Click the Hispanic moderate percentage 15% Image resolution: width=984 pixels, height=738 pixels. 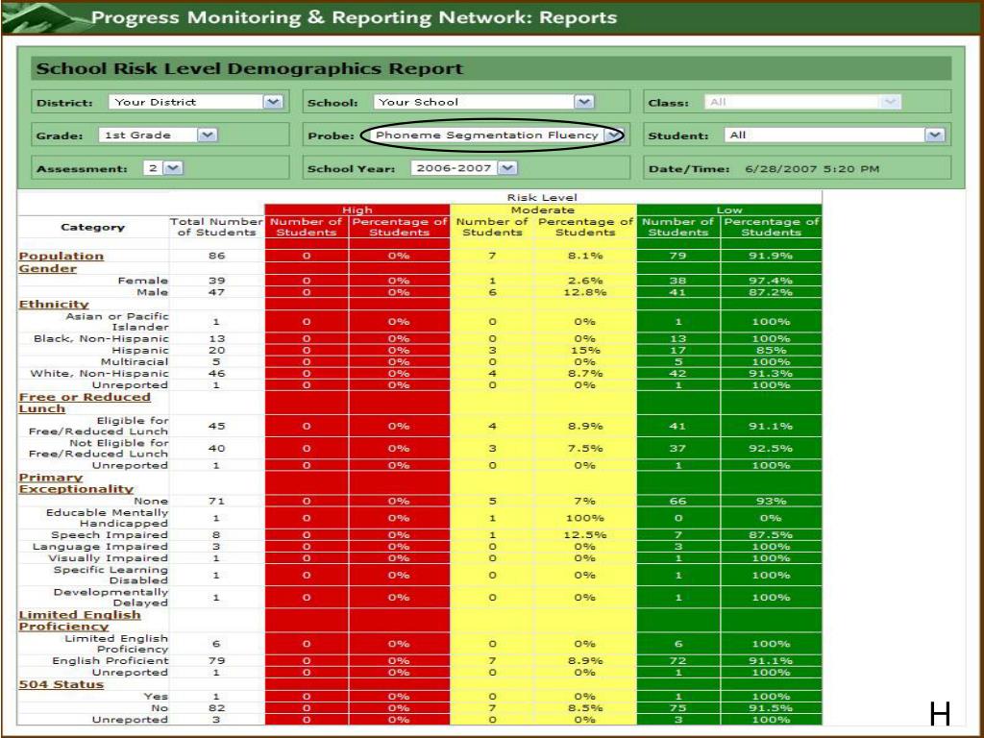pos(585,350)
